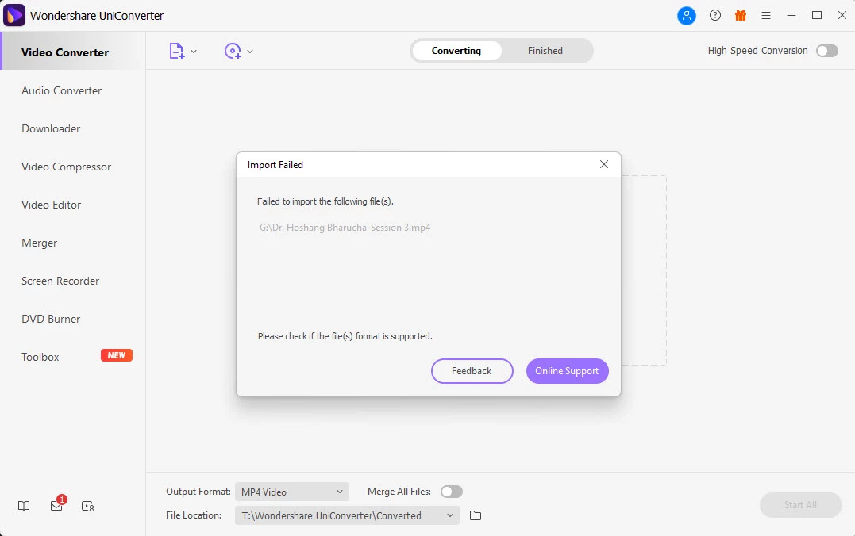Viewport: 855px width, 536px height.
Task: Click the Feedback button
Action: [472, 371]
